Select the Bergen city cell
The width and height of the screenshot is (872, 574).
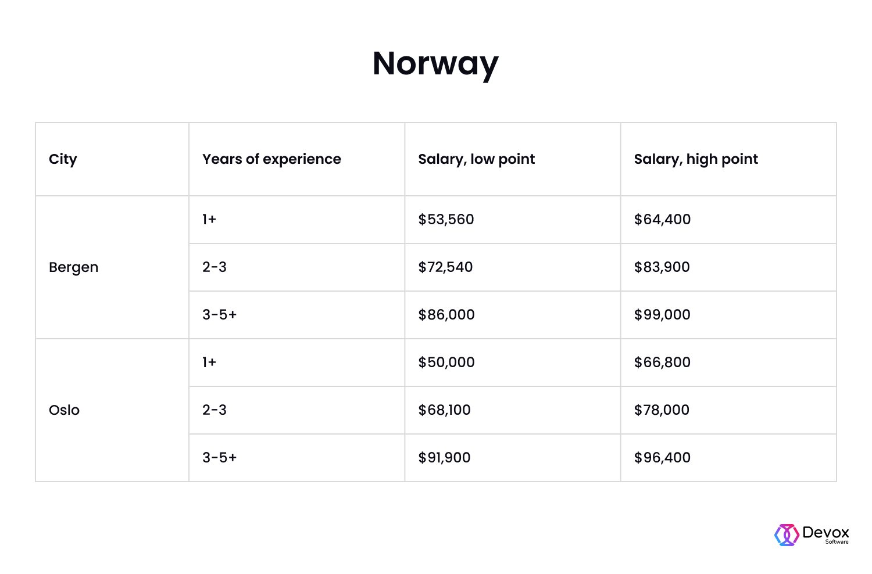pyautogui.click(x=112, y=267)
